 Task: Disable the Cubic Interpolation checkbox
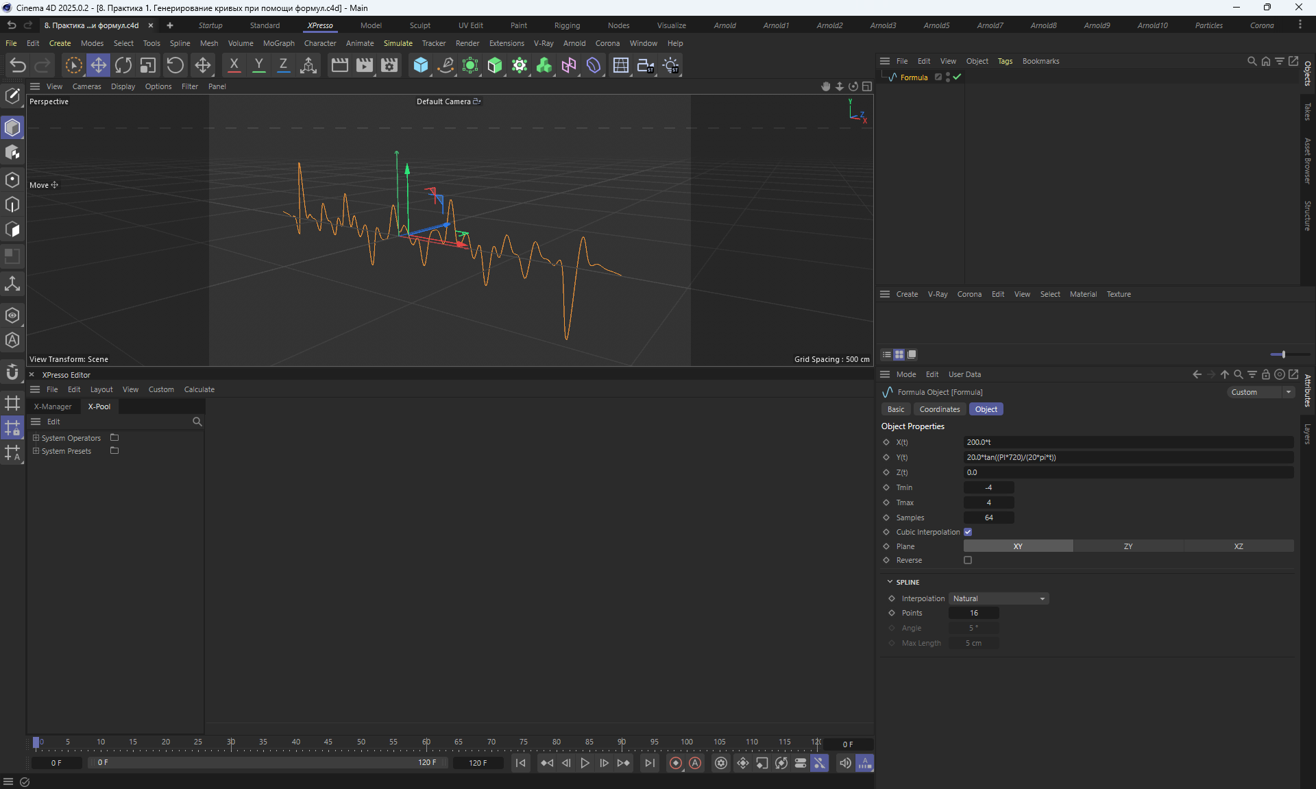968,532
